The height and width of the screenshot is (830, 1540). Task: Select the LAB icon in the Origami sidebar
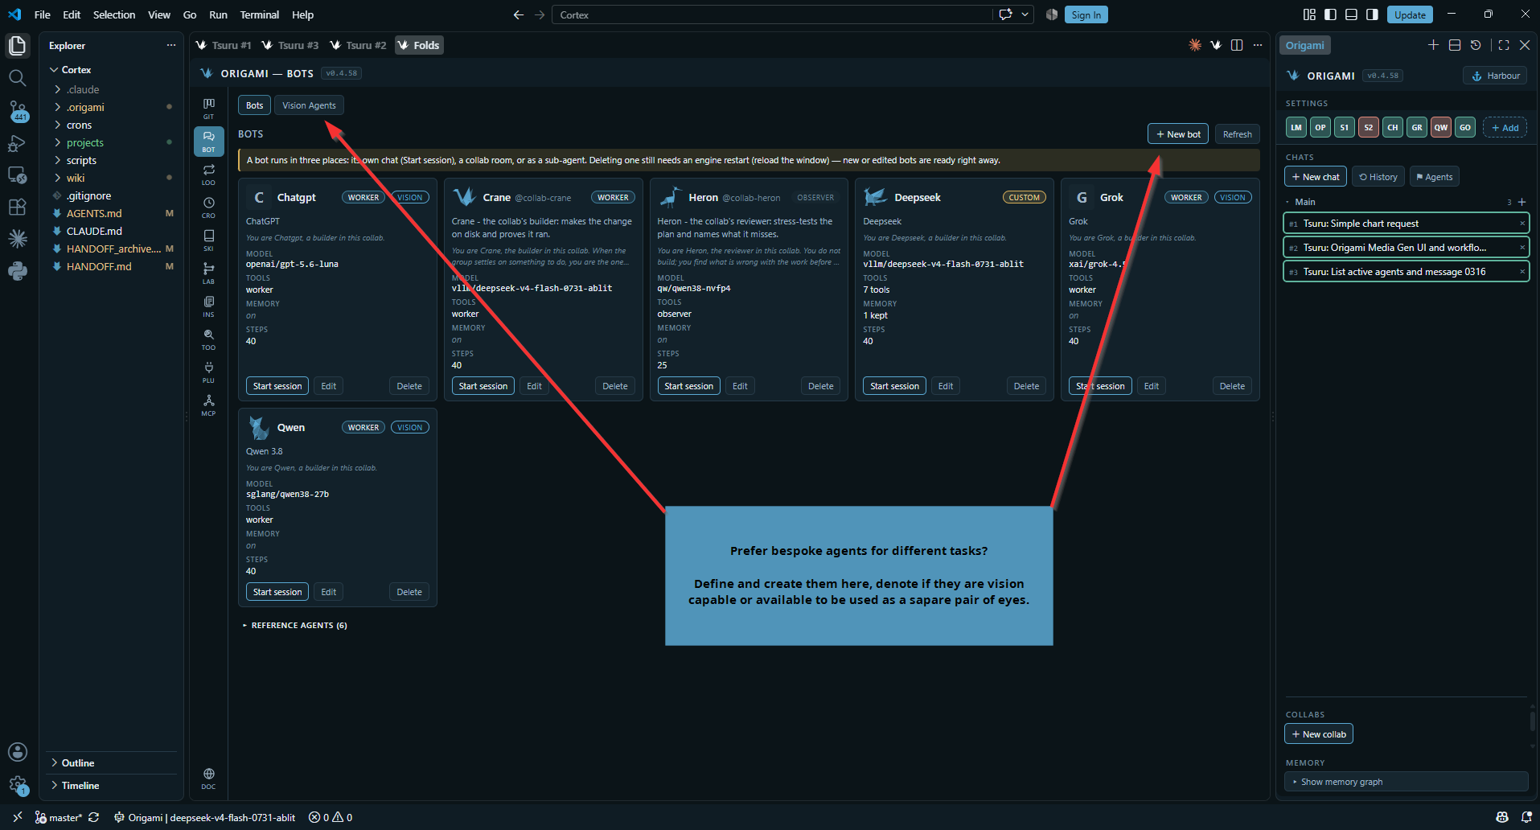(x=208, y=273)
